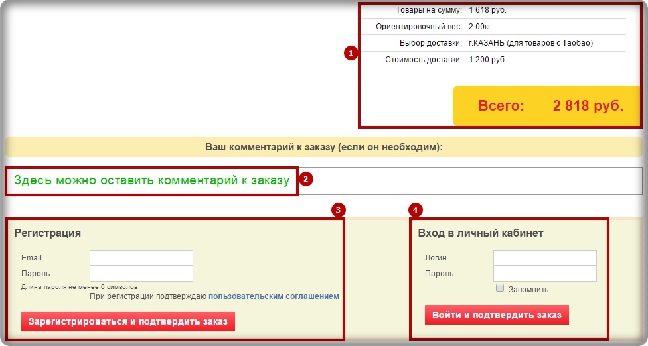Image resolution: width=648 pixels, height=346 pixels.
Task: Click the red number 1 marker
Action: point(351,53)
